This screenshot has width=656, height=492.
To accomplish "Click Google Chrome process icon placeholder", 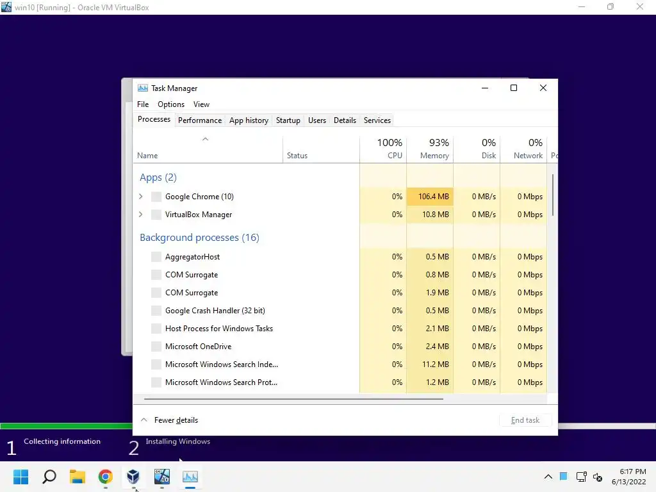I will (156, 197).
